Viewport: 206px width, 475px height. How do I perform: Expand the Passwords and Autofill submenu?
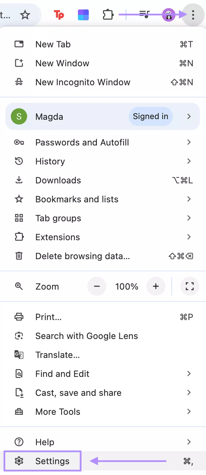(x=82, y=142)
